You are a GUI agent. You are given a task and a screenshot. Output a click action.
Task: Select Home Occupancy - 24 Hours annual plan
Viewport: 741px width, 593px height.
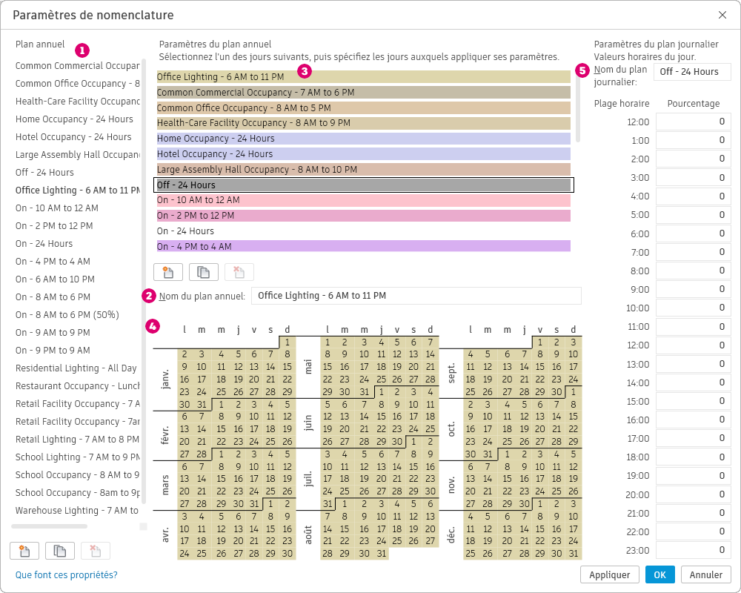[x=74, y=119]
